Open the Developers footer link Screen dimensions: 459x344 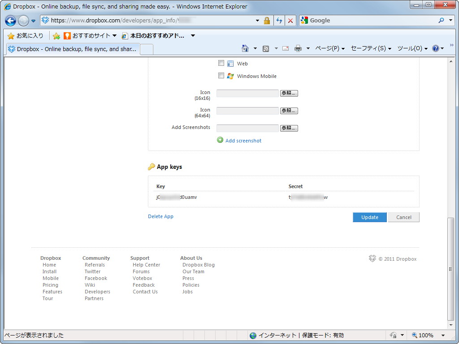click(x=97, y=292)
